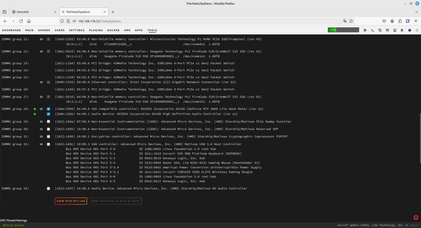Click the tracking protection shield in address bar
Viewport: 421px width, 228px height.
62,21
